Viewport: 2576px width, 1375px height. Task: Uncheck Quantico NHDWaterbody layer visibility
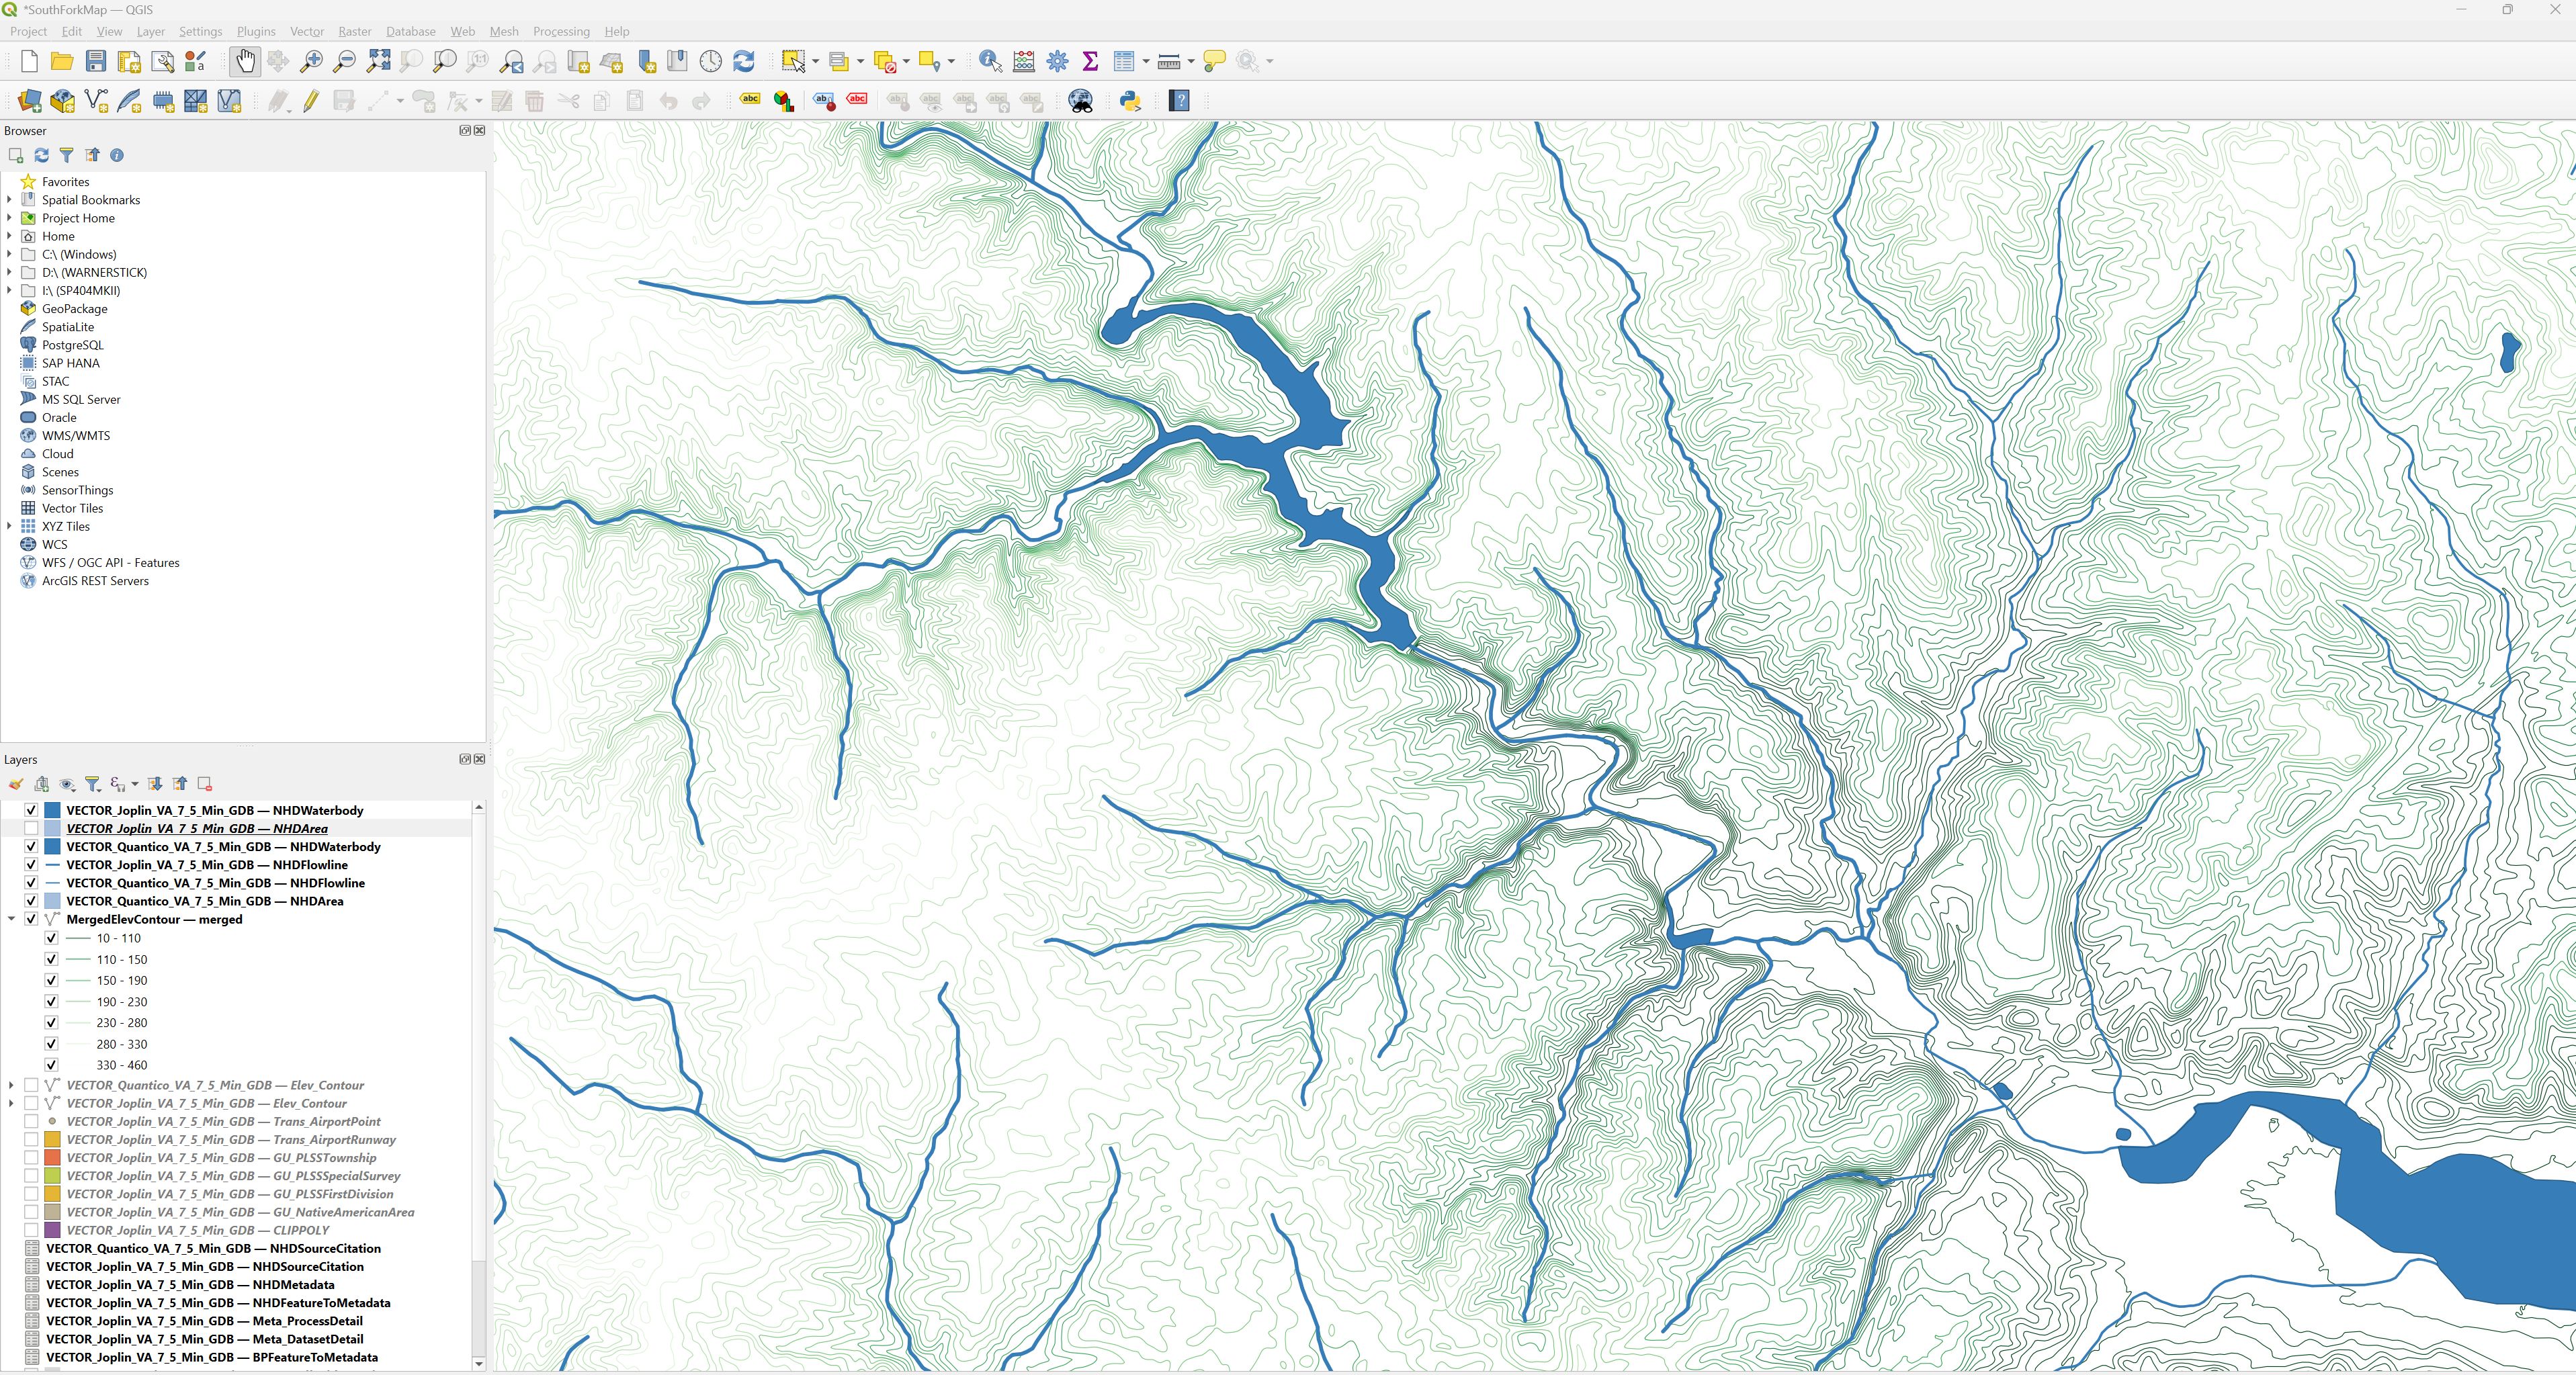click(31, 846)
